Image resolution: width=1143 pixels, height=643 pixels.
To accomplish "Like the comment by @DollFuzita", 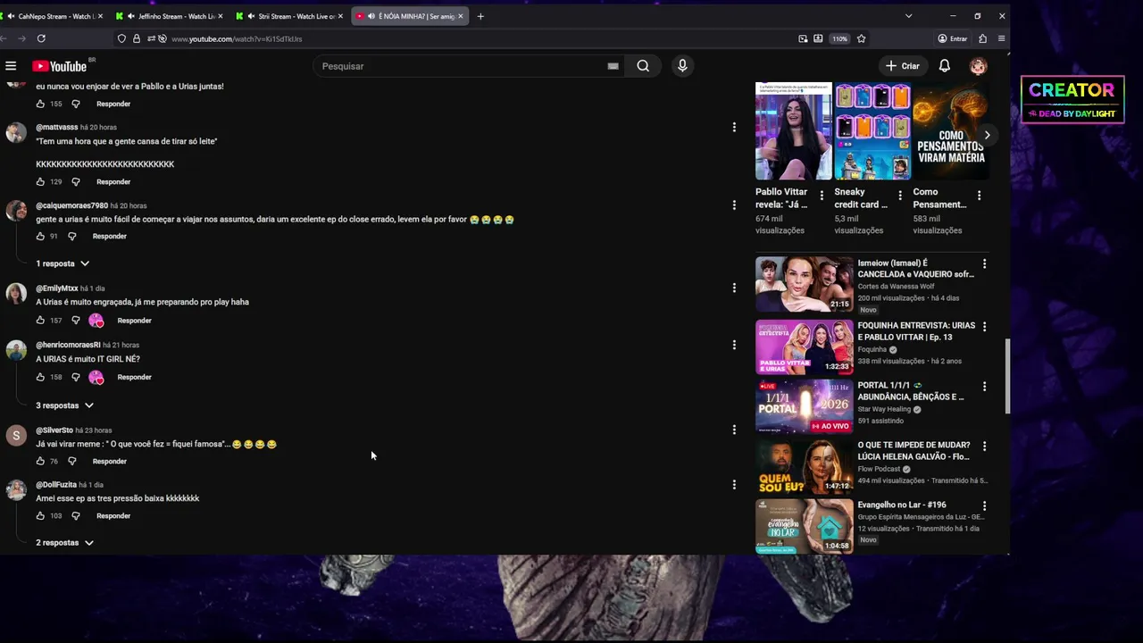I will (x=40, y=516).
